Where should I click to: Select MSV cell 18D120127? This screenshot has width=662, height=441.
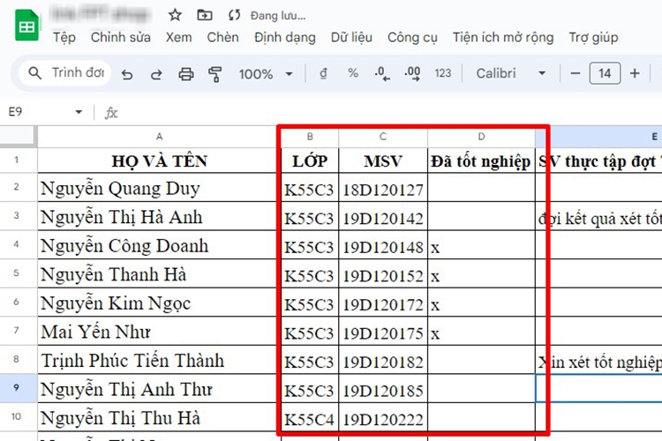pos(383,187)
